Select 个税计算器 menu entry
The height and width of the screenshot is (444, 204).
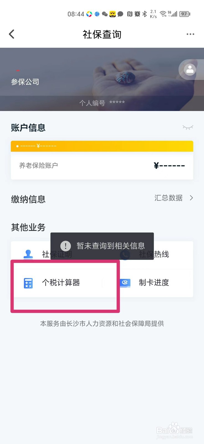61,283
